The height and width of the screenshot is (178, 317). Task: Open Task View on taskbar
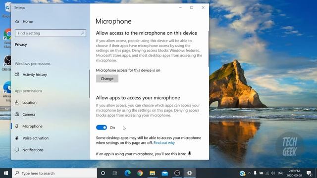point(115,173)
